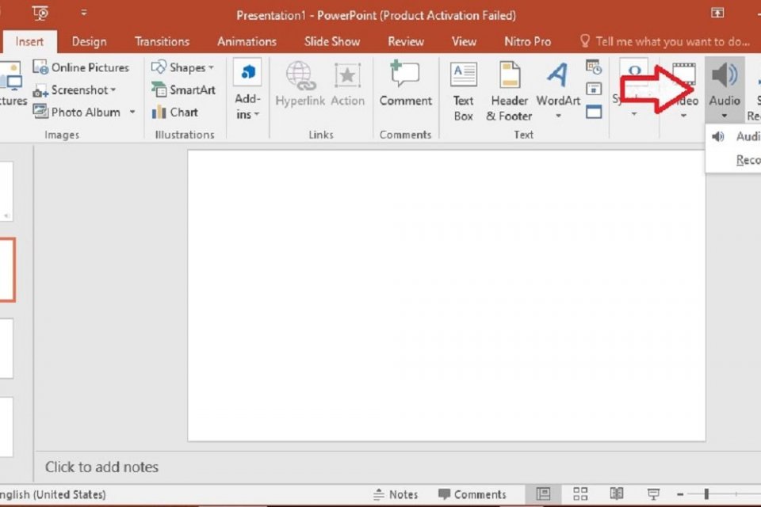
Task: Click the Audio speaker icon
Action: (x=724, y=75)
